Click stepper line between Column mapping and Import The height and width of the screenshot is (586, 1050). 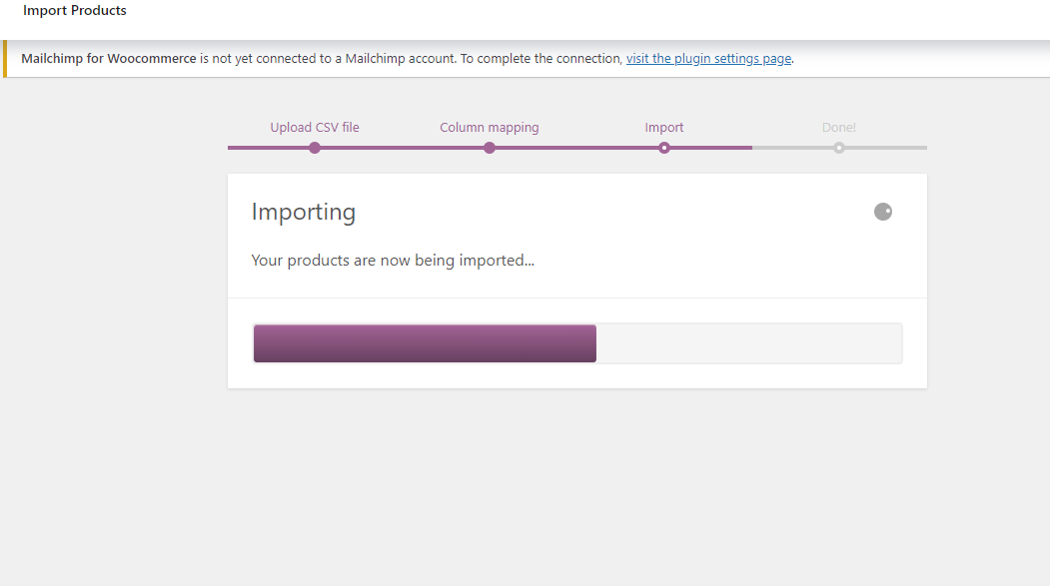pyautogui.click(x=576, y=148)
